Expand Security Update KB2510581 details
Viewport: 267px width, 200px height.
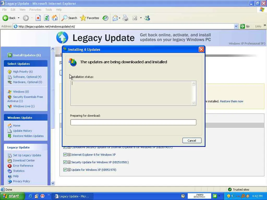coord(69,162)
